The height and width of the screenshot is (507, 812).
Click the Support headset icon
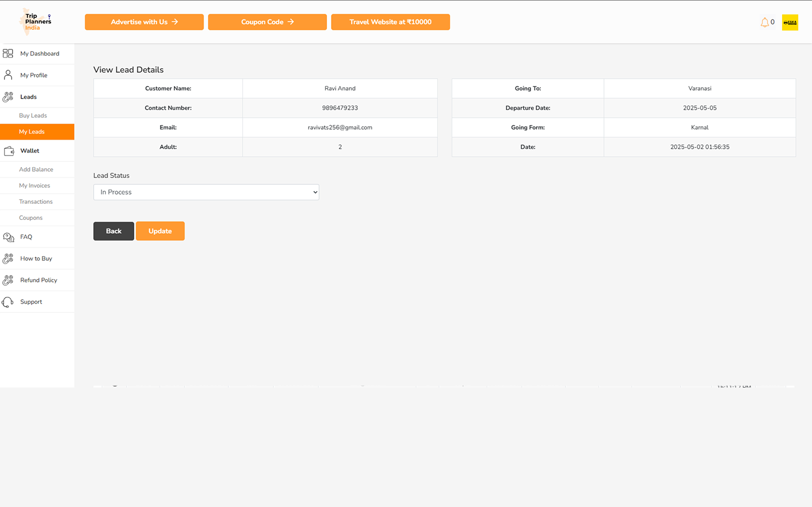click(8, 302)
